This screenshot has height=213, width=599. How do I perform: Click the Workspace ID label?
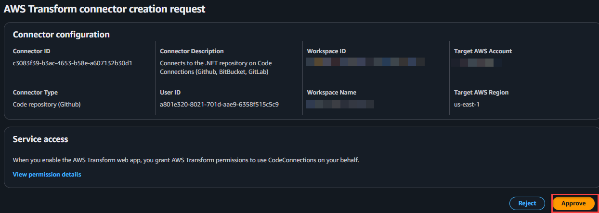326,51
